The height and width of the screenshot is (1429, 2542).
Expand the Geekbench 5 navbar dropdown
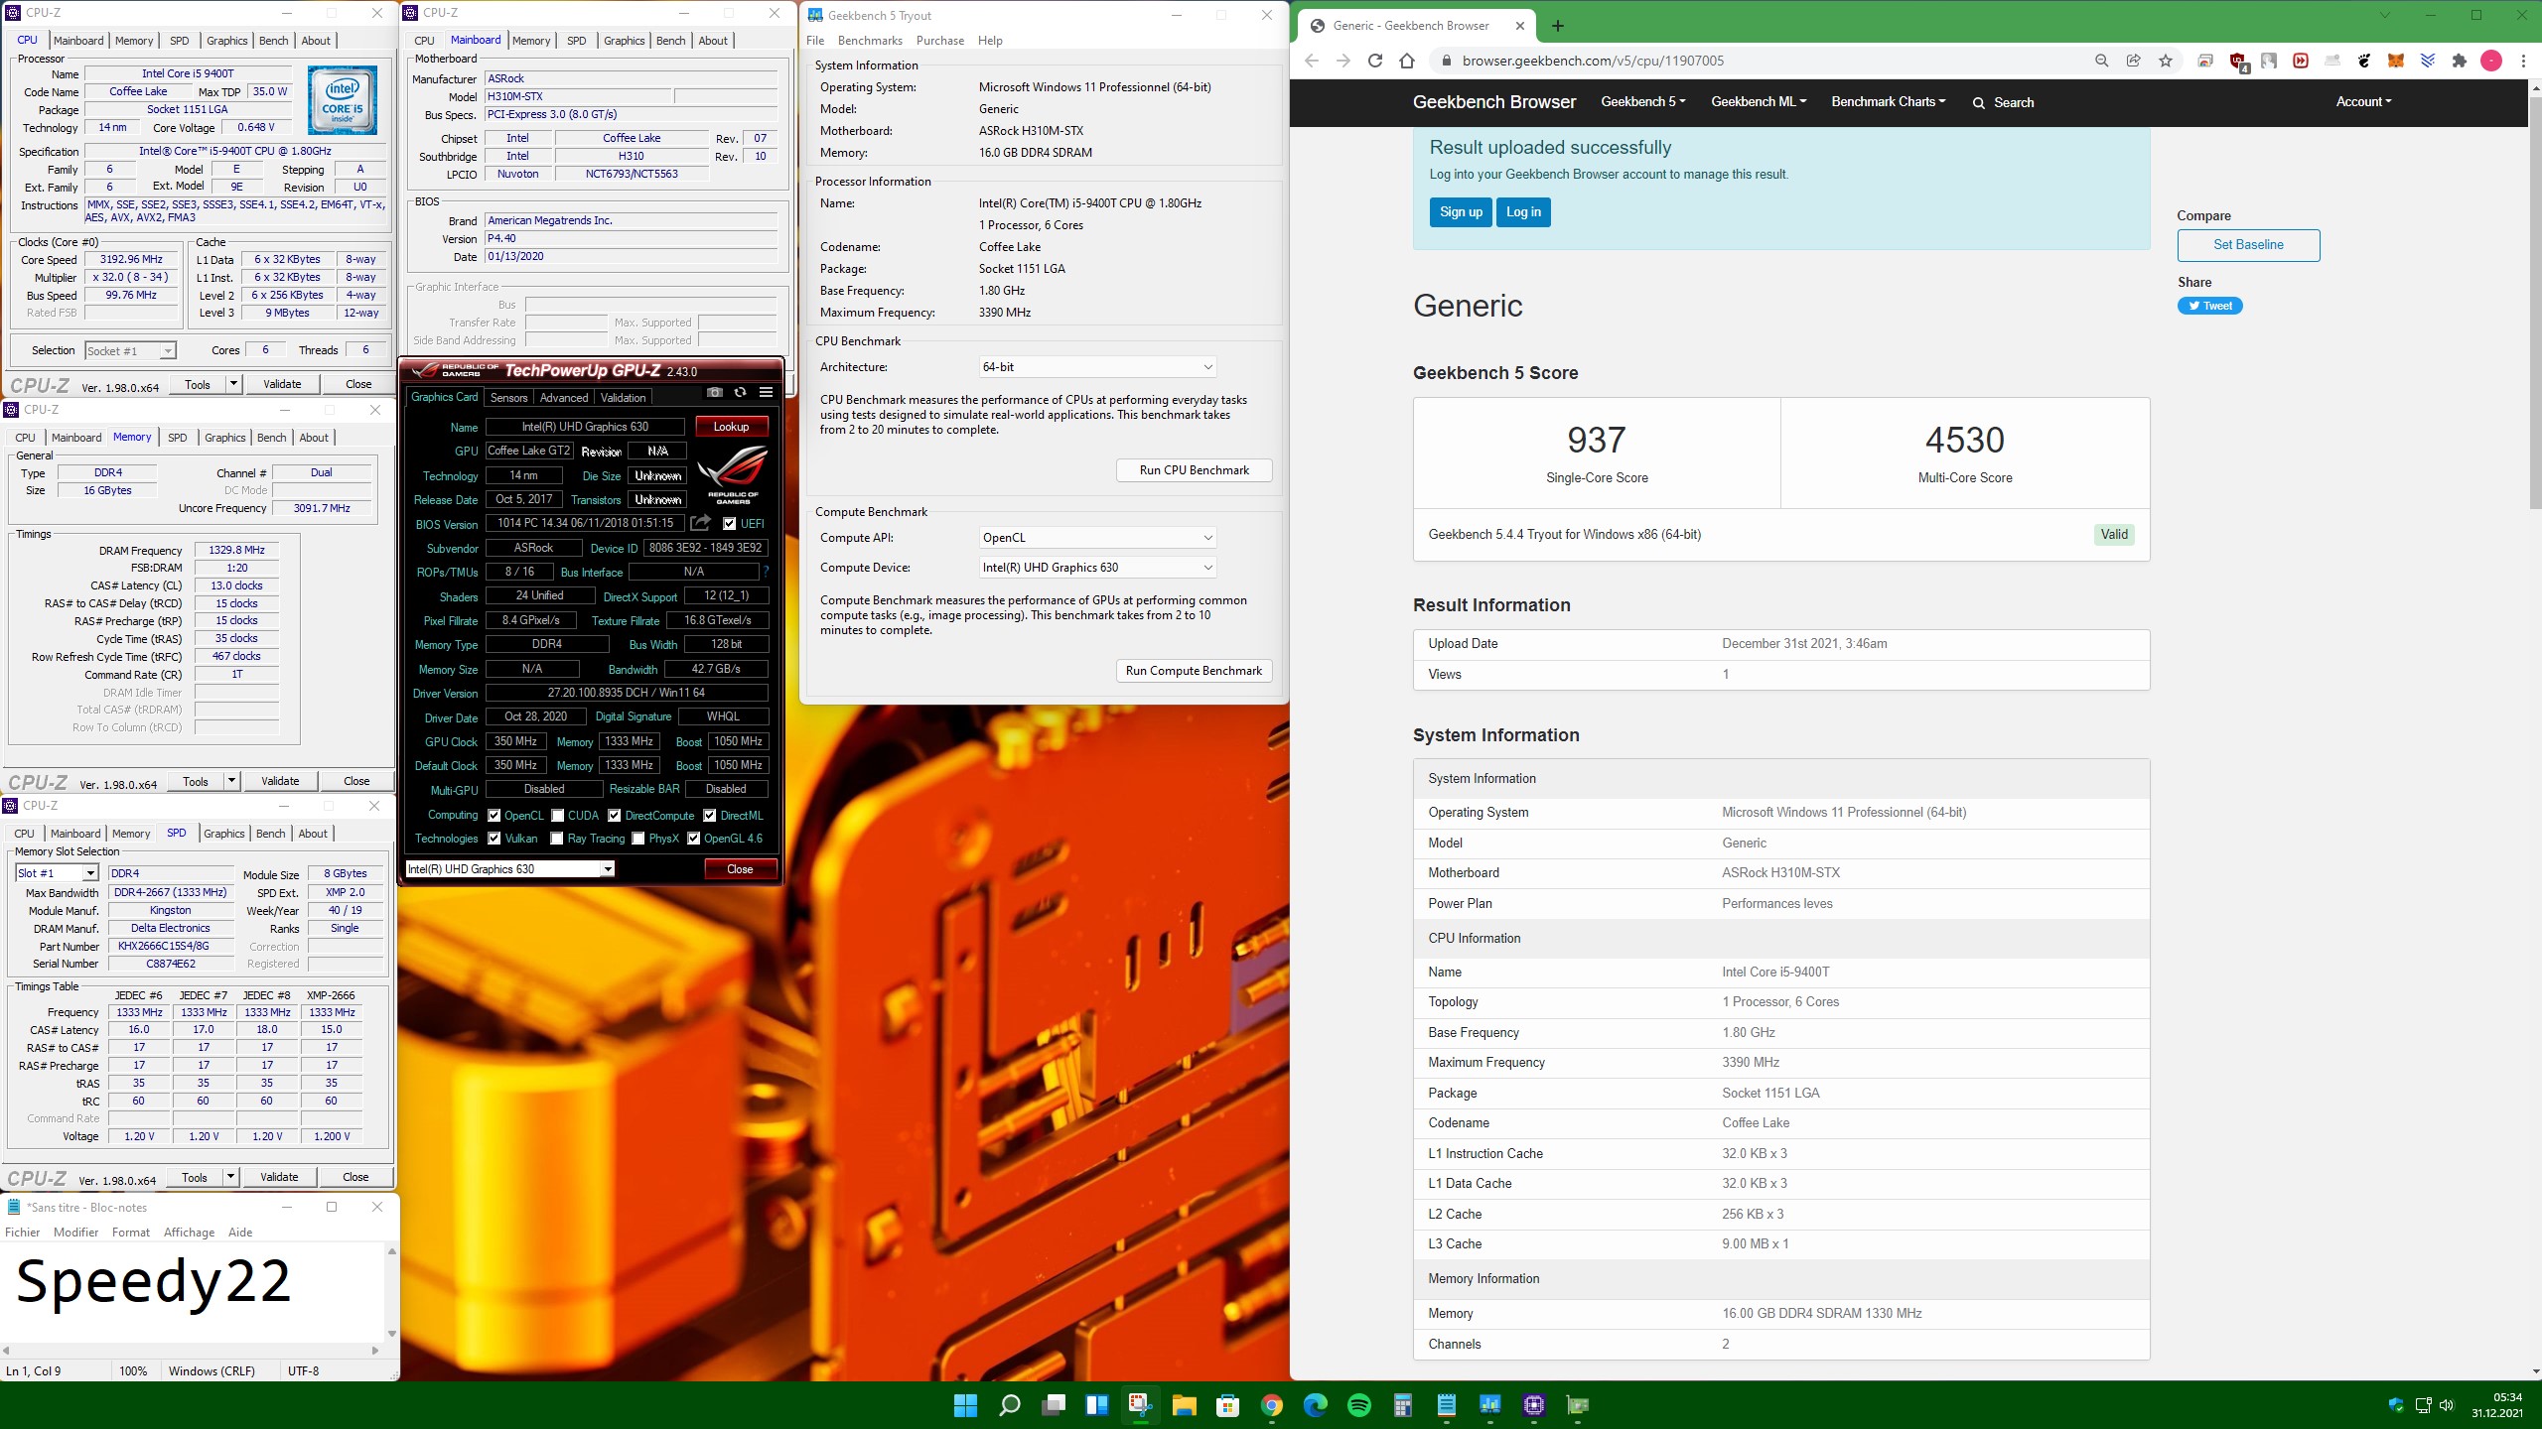(1642, 102)
